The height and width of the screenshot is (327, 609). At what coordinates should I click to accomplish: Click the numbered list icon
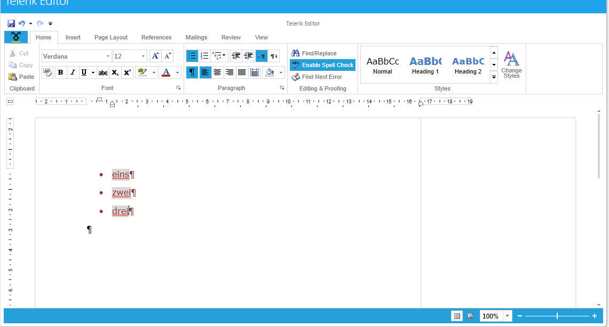[x=204, y=56]
